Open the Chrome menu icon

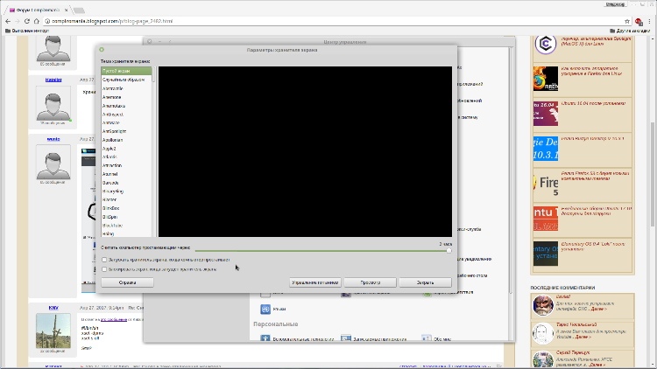(649, 19)
